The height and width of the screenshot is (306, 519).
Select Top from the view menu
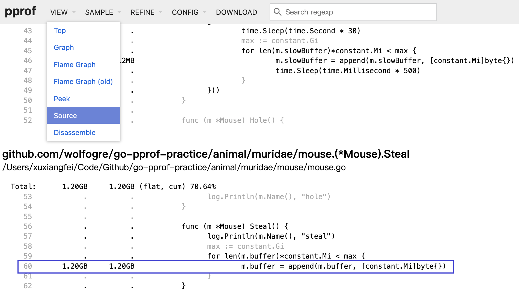coord(60,31)
